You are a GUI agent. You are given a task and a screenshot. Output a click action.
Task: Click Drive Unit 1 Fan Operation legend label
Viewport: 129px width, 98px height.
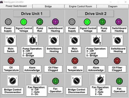pyautogui.click(x=37, y=91)
